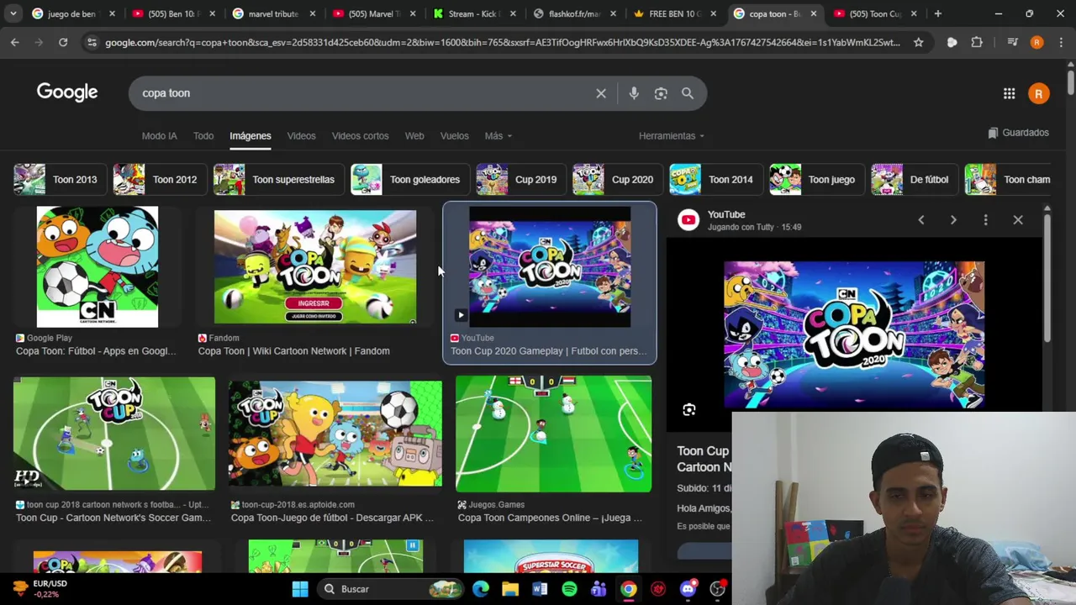Open a new browser tab
This screenshot has height=605, width=1076.
coord(937,13)
